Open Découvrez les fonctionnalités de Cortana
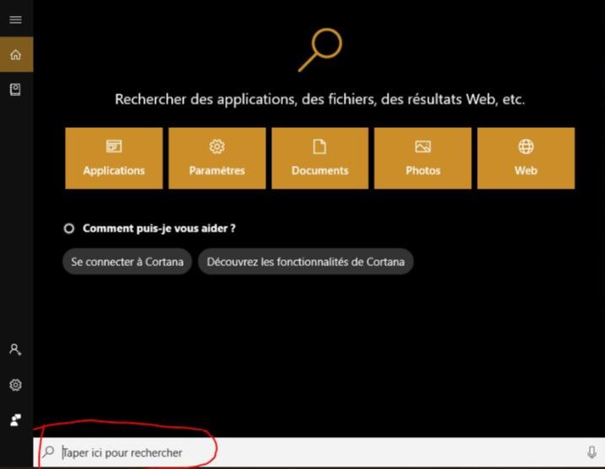Screen dimensions: 605x469 [x=306, y=262]
